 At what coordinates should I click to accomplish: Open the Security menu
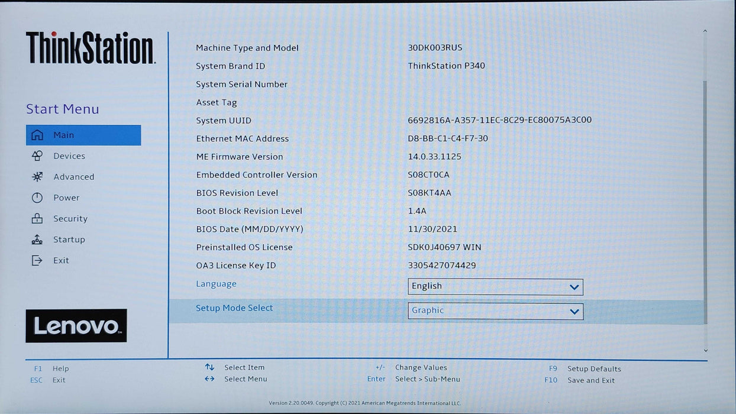70,219
